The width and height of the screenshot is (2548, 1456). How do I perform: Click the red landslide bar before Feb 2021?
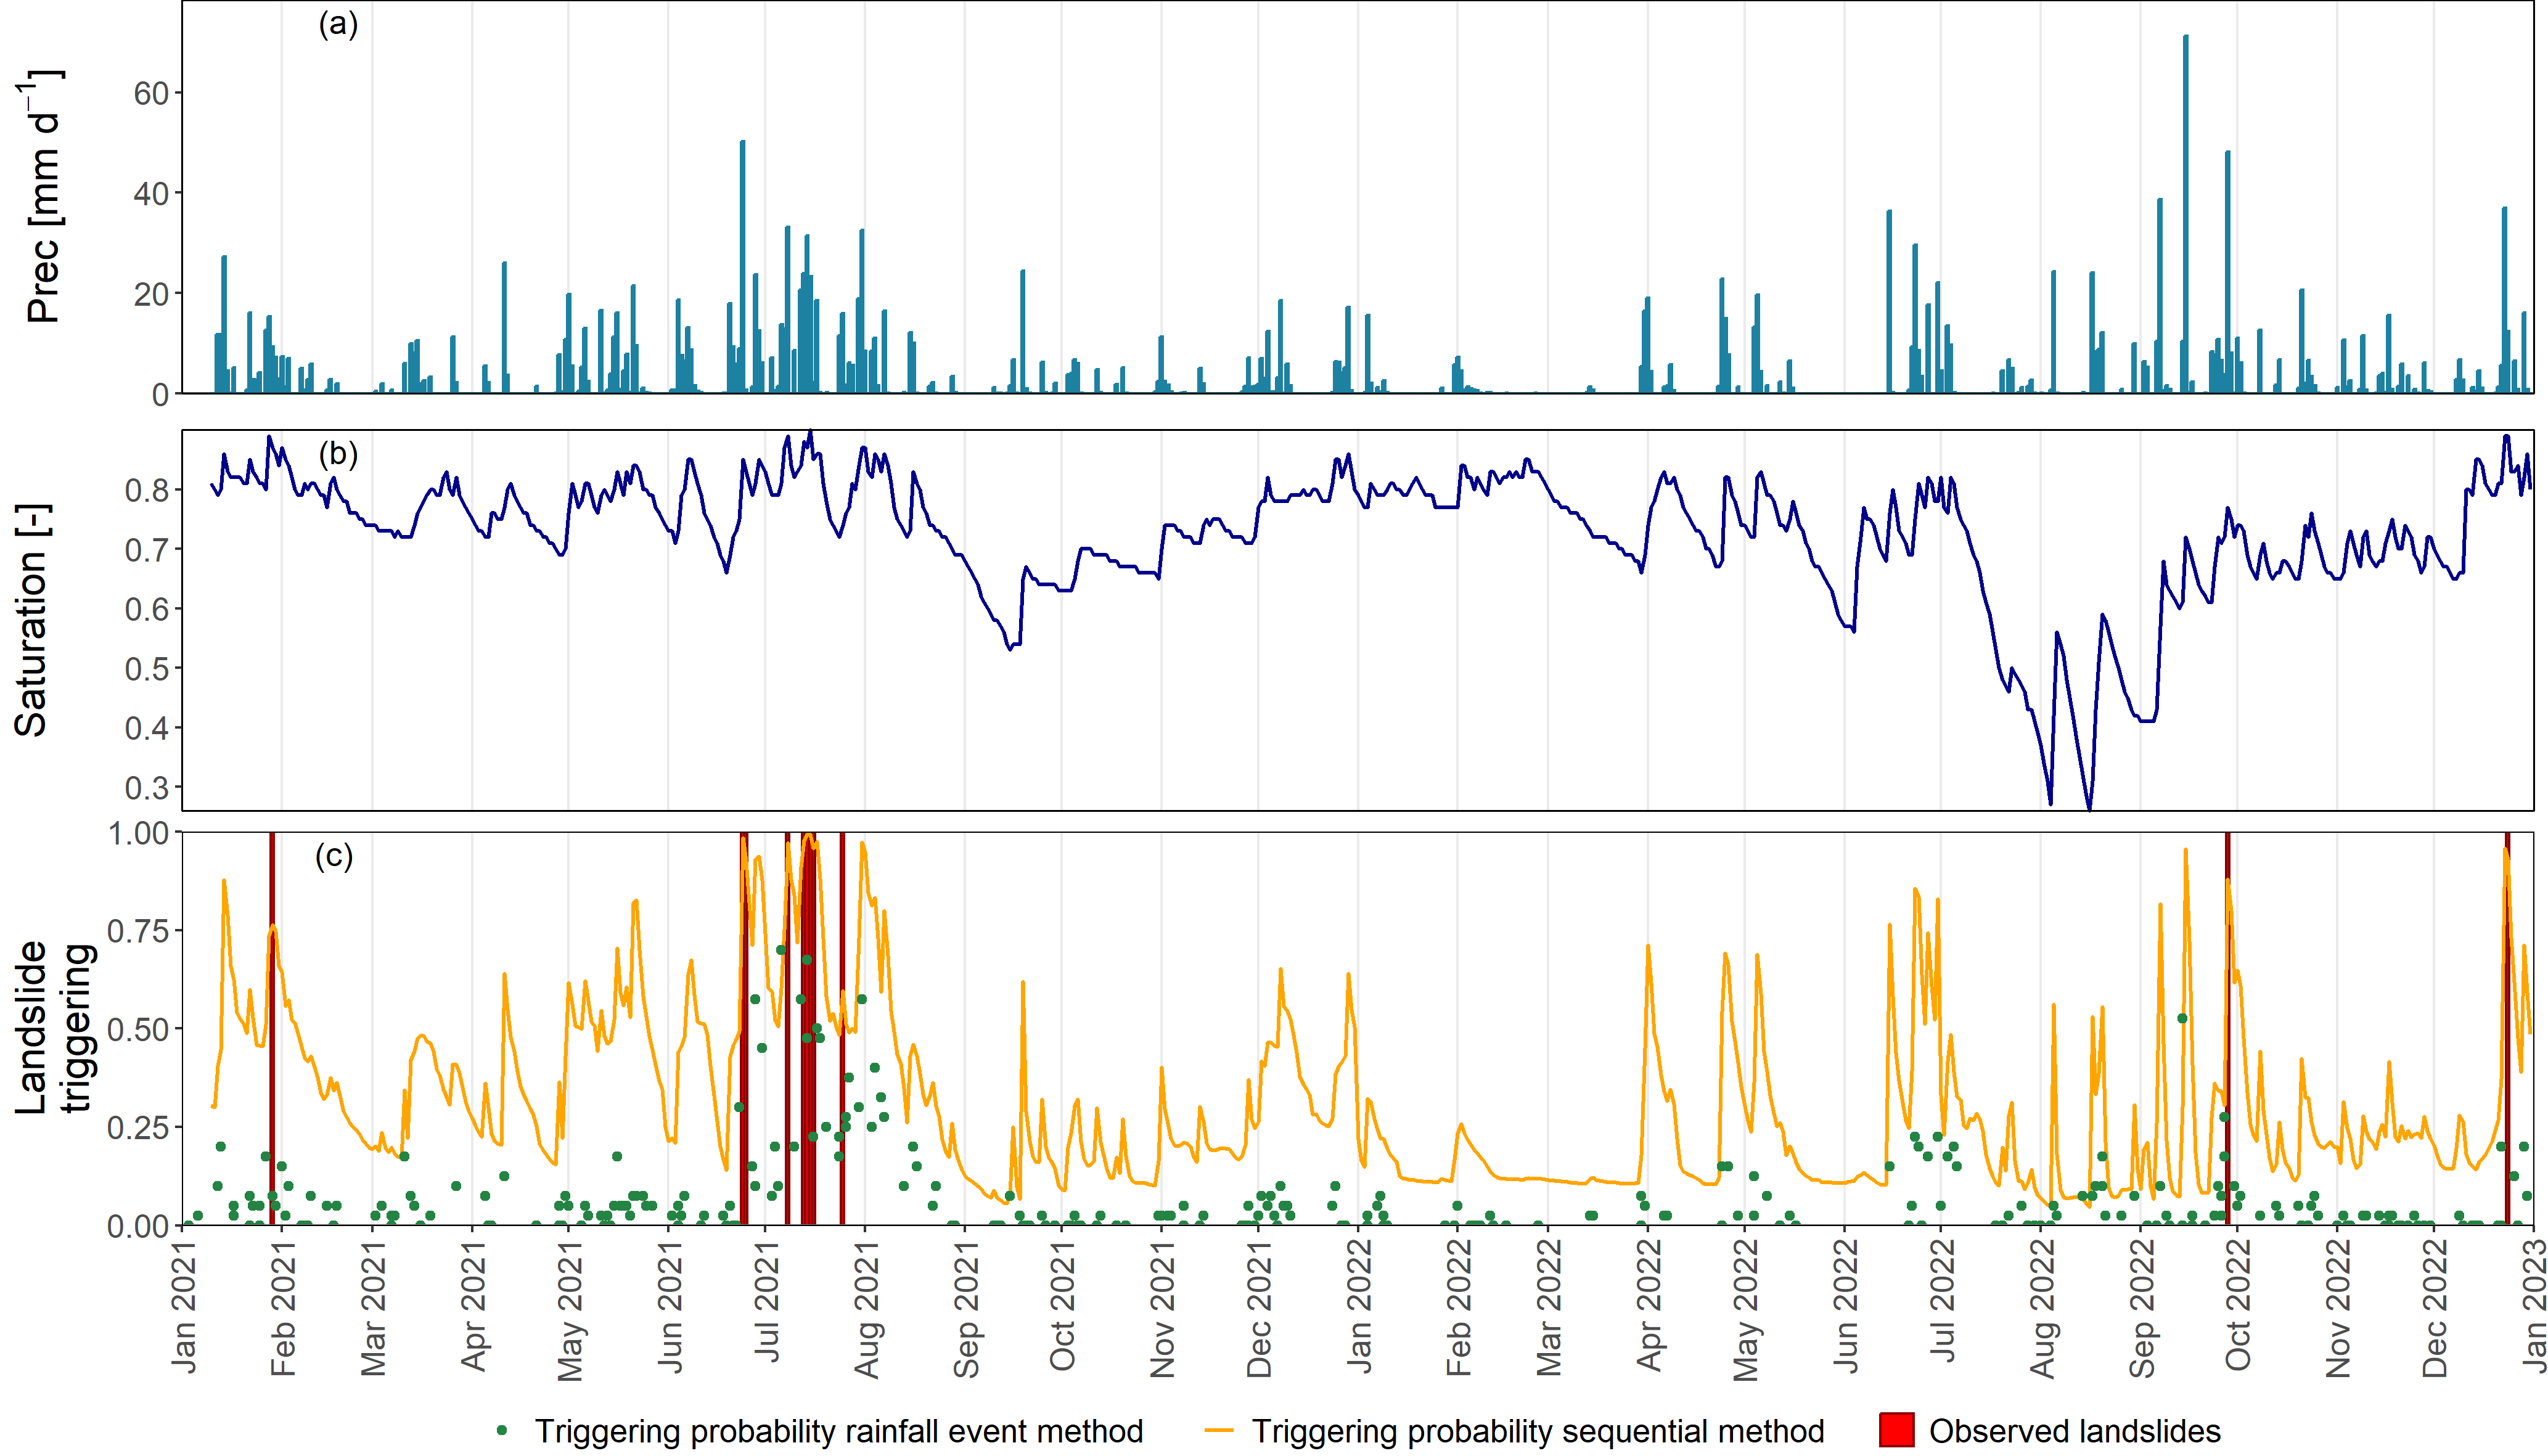[x=272, y=1029]
